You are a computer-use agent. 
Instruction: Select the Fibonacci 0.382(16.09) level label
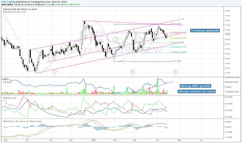coord(178,38)
